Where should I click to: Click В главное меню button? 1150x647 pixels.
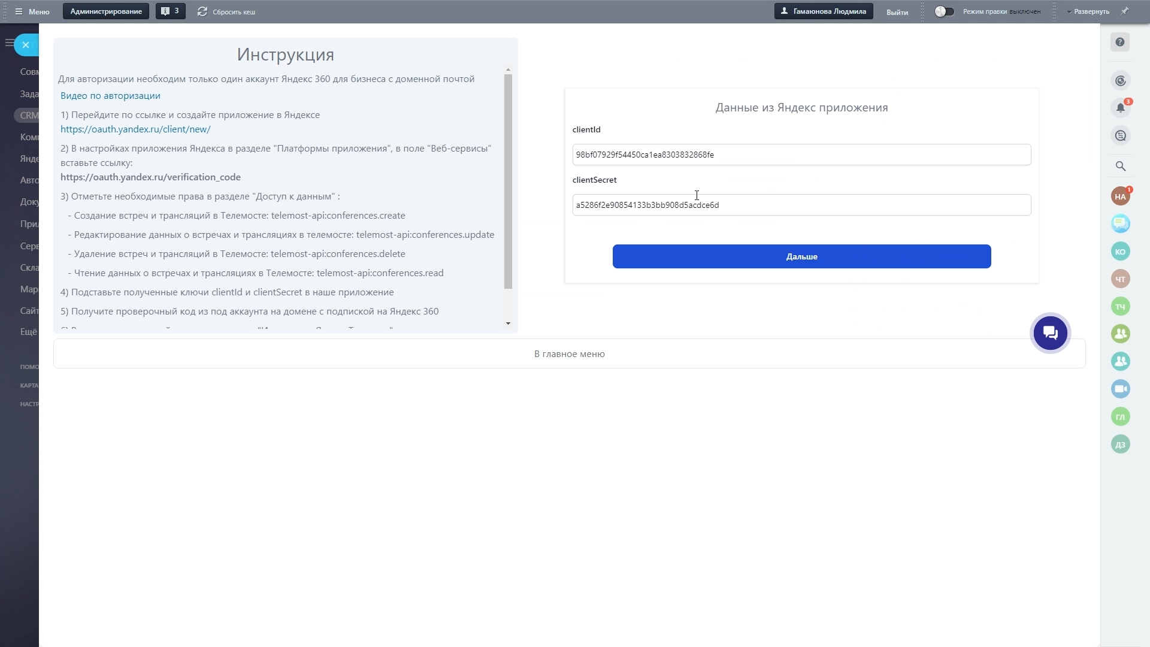tap(569, 354)
